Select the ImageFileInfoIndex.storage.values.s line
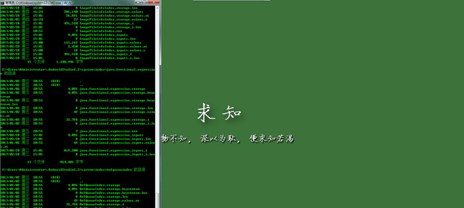 (73, 19)
